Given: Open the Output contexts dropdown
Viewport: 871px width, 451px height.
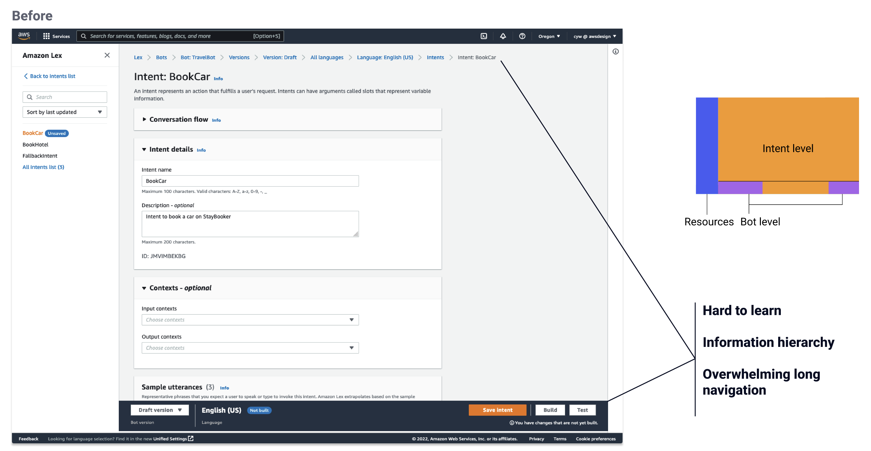Looking at the screenshot, I should [x=250, y=348].
